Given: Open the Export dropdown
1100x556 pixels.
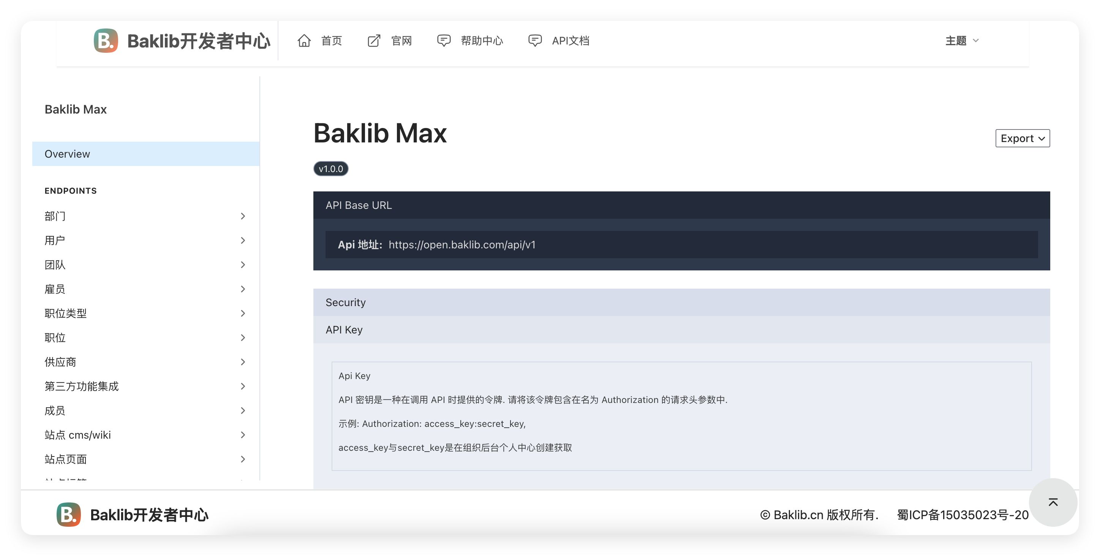Looking at the screenshot, I should click(1022, 138).
